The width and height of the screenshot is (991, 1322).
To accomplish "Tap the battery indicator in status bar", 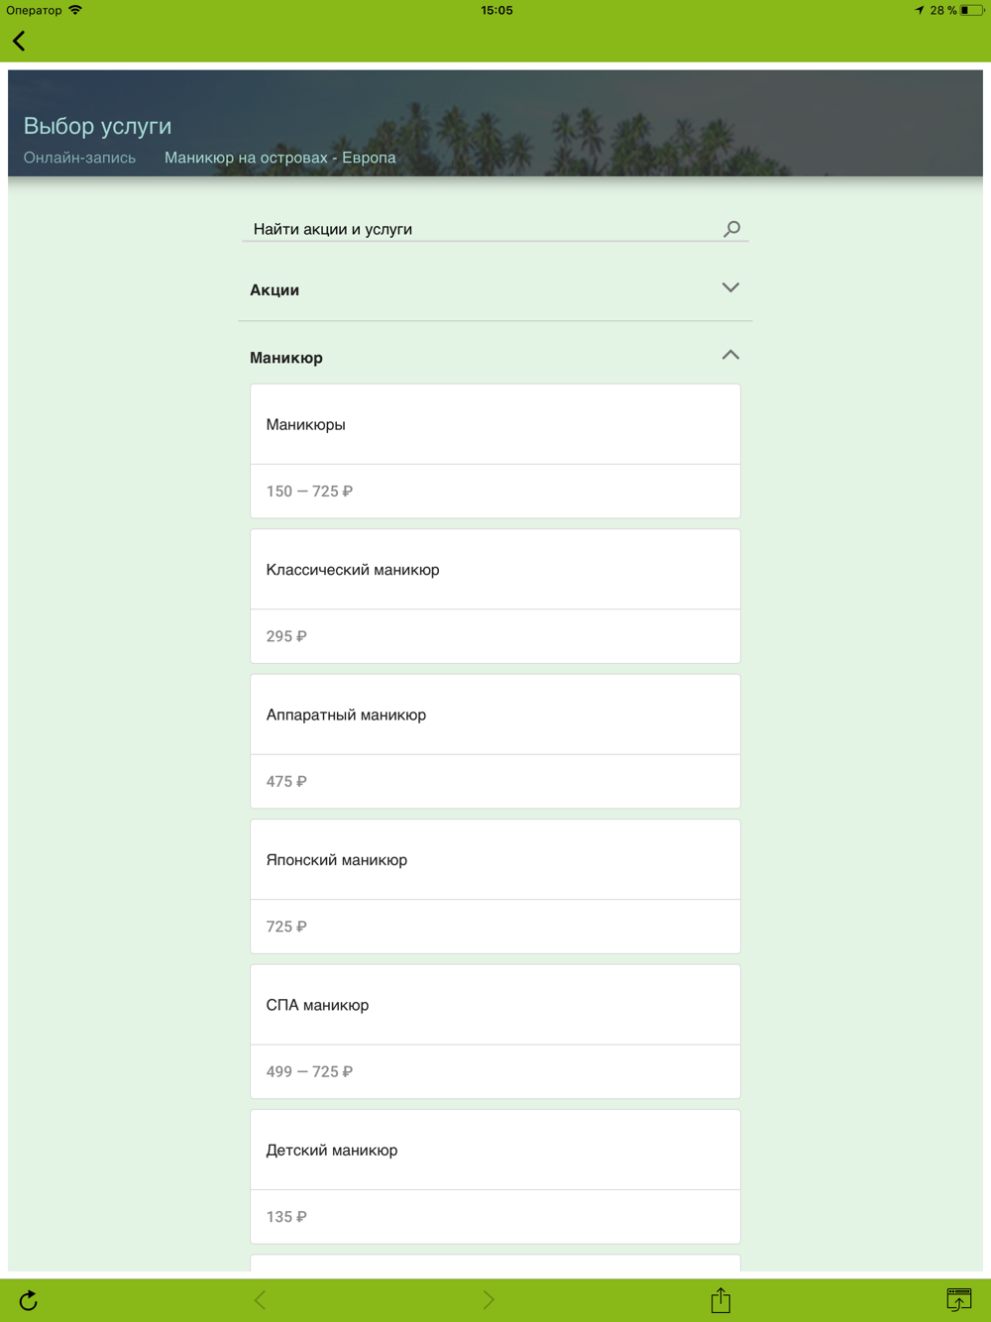I will click(971, 11).
